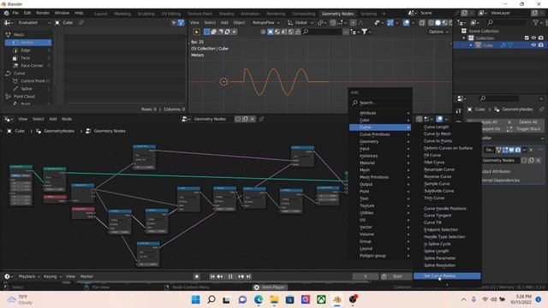Click the viewport header search magnifier icon

[306, 32]
